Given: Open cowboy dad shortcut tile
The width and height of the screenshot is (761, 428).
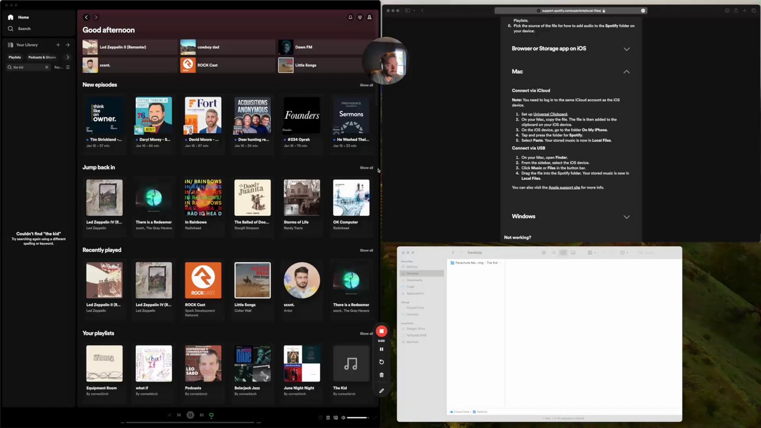Looking at the screenshot, I should pyautogui.click(x=228, y=47).
